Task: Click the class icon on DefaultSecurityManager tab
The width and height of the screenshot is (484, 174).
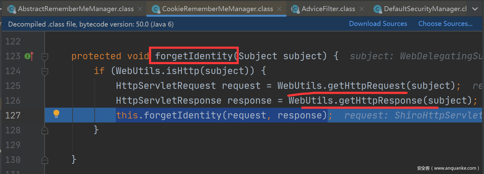Action: point(377,9)
